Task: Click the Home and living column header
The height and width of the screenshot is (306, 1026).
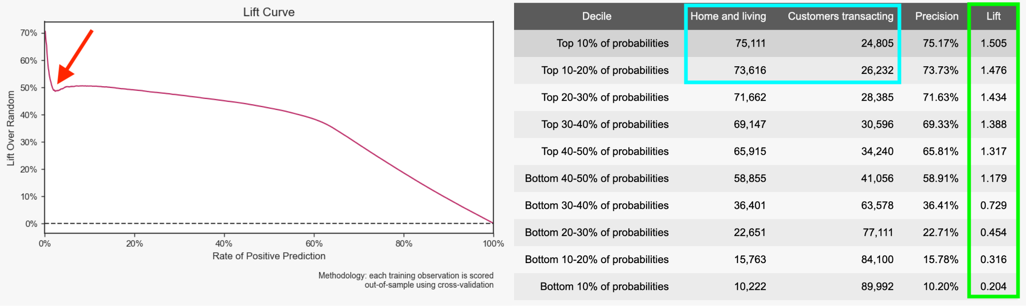Action: tap(728, 16)
